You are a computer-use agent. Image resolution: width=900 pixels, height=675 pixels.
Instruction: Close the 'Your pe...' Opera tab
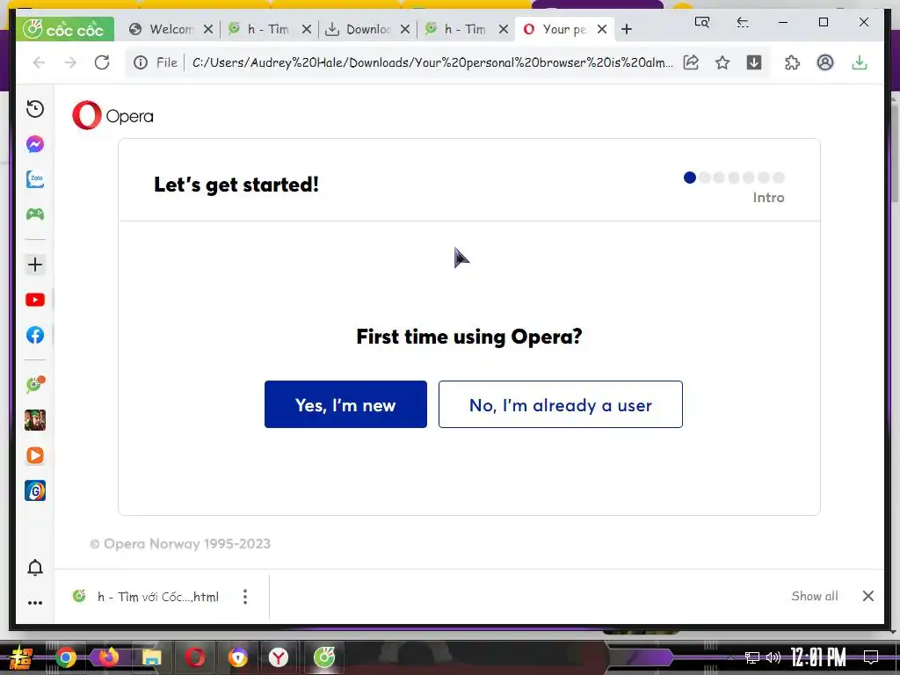602,29
